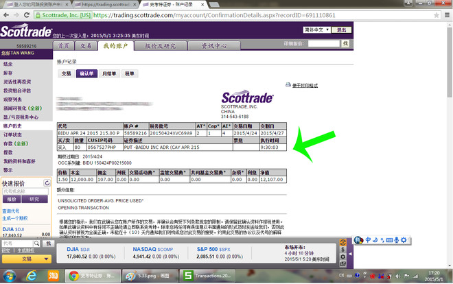Open the 交易 main navigation tab

click(86, 45)
